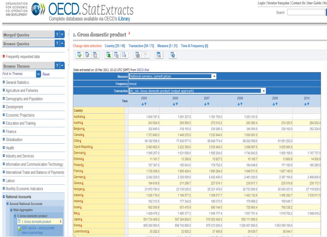Open the info icon next to Australia

(84, 117)
